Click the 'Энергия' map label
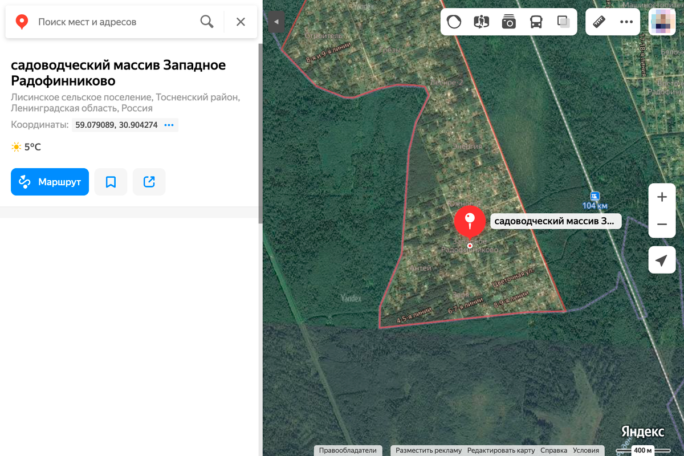684x456 pixels. tap(467, 146)
